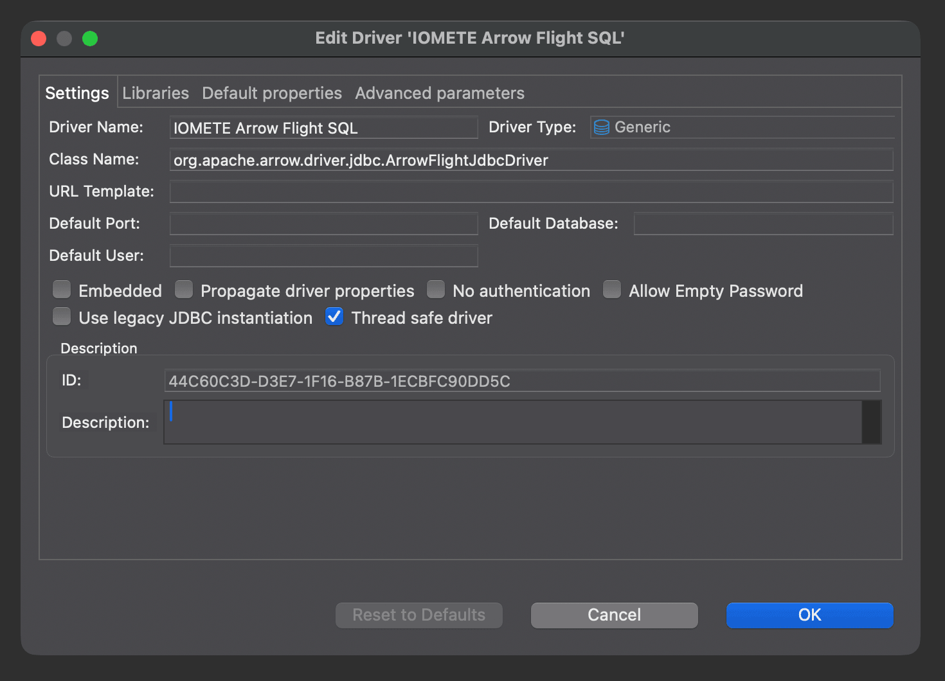
Task: Click into the URL Template field
Action: tap(532, 191)
